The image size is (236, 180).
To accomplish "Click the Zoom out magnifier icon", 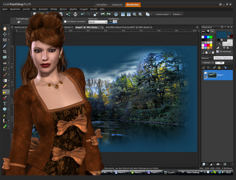I will (x=134, y=14).
